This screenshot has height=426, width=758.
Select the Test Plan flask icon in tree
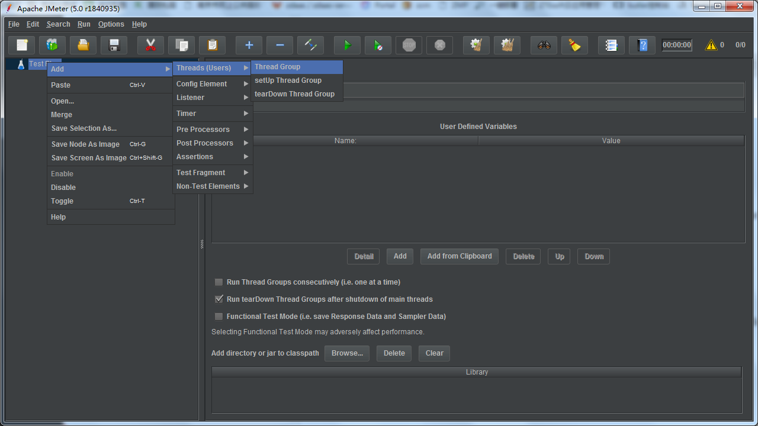tap(21, 64)
